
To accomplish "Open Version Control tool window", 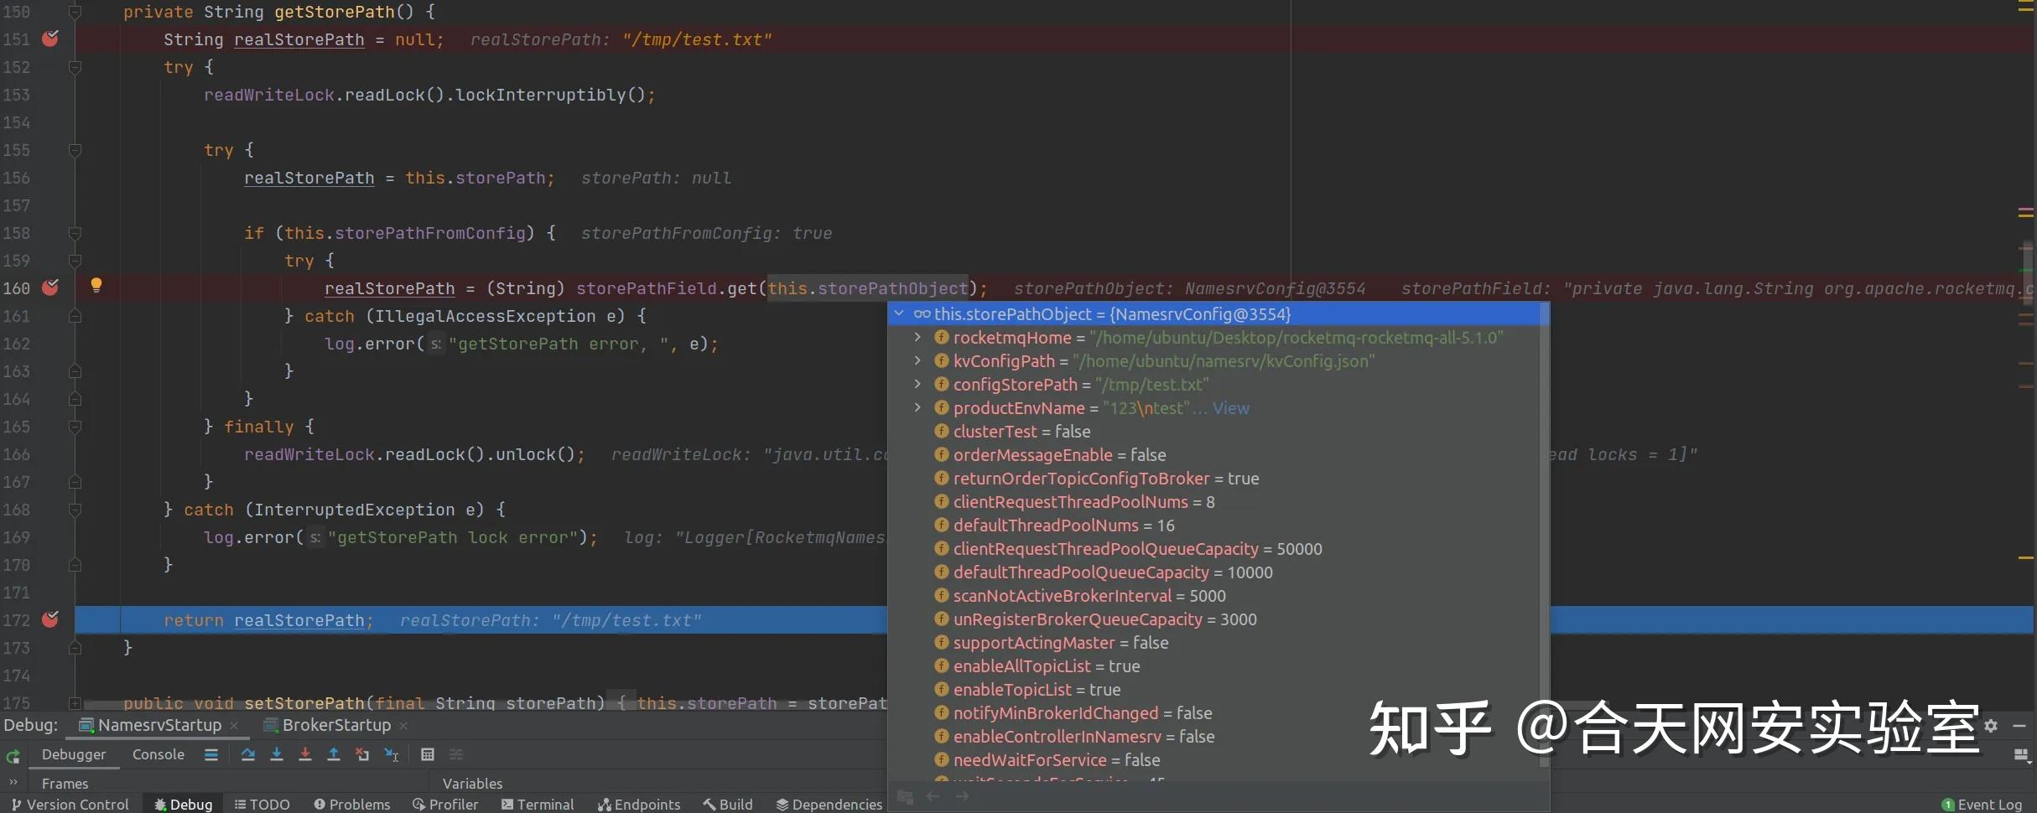I will [x=70, y=804].
